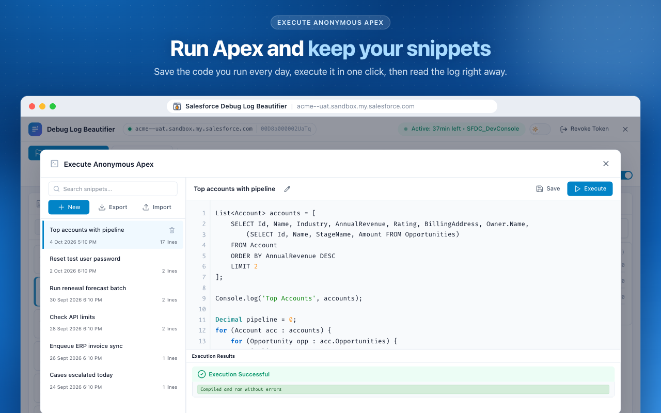Select the Check API limits snippet
Screen dimensions: 661x413
[x=113, y=323]
